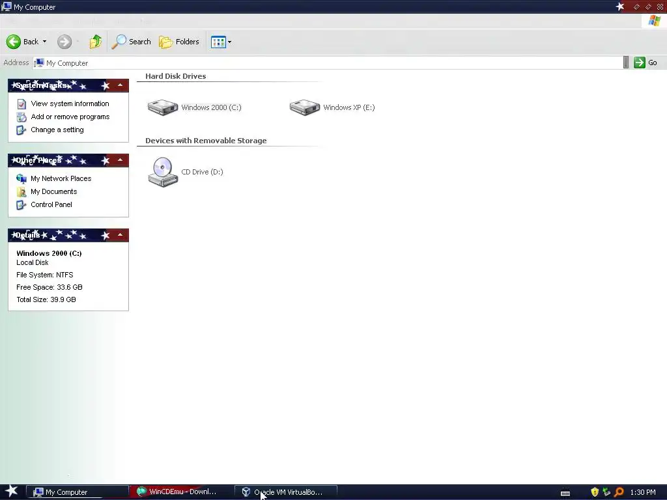
Task: Click the green Go button
Action: 646,62
